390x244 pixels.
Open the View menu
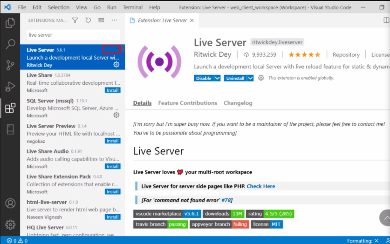(x=82, y=7)
